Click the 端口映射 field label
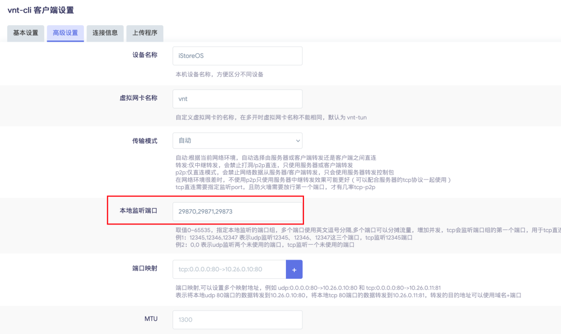The width and height of the screenshot is (561, 334). pos(145,269)
